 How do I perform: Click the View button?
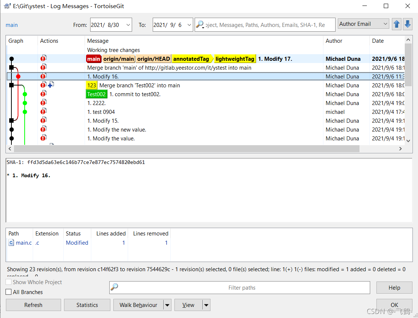[188, 305]
